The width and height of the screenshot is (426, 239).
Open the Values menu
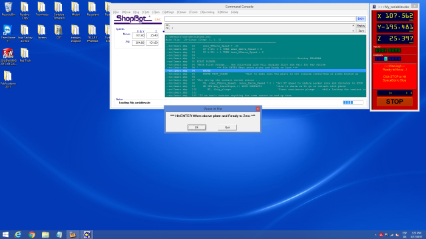coord(182,12)
